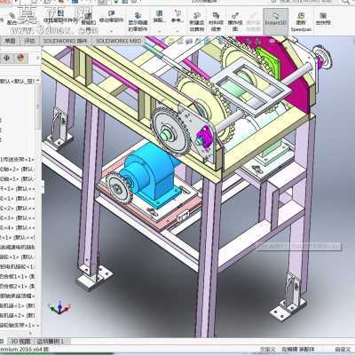Switch to the 评估 (Evaluate) tab
This screenshot has height=355, width=355.
click(29, 41)
